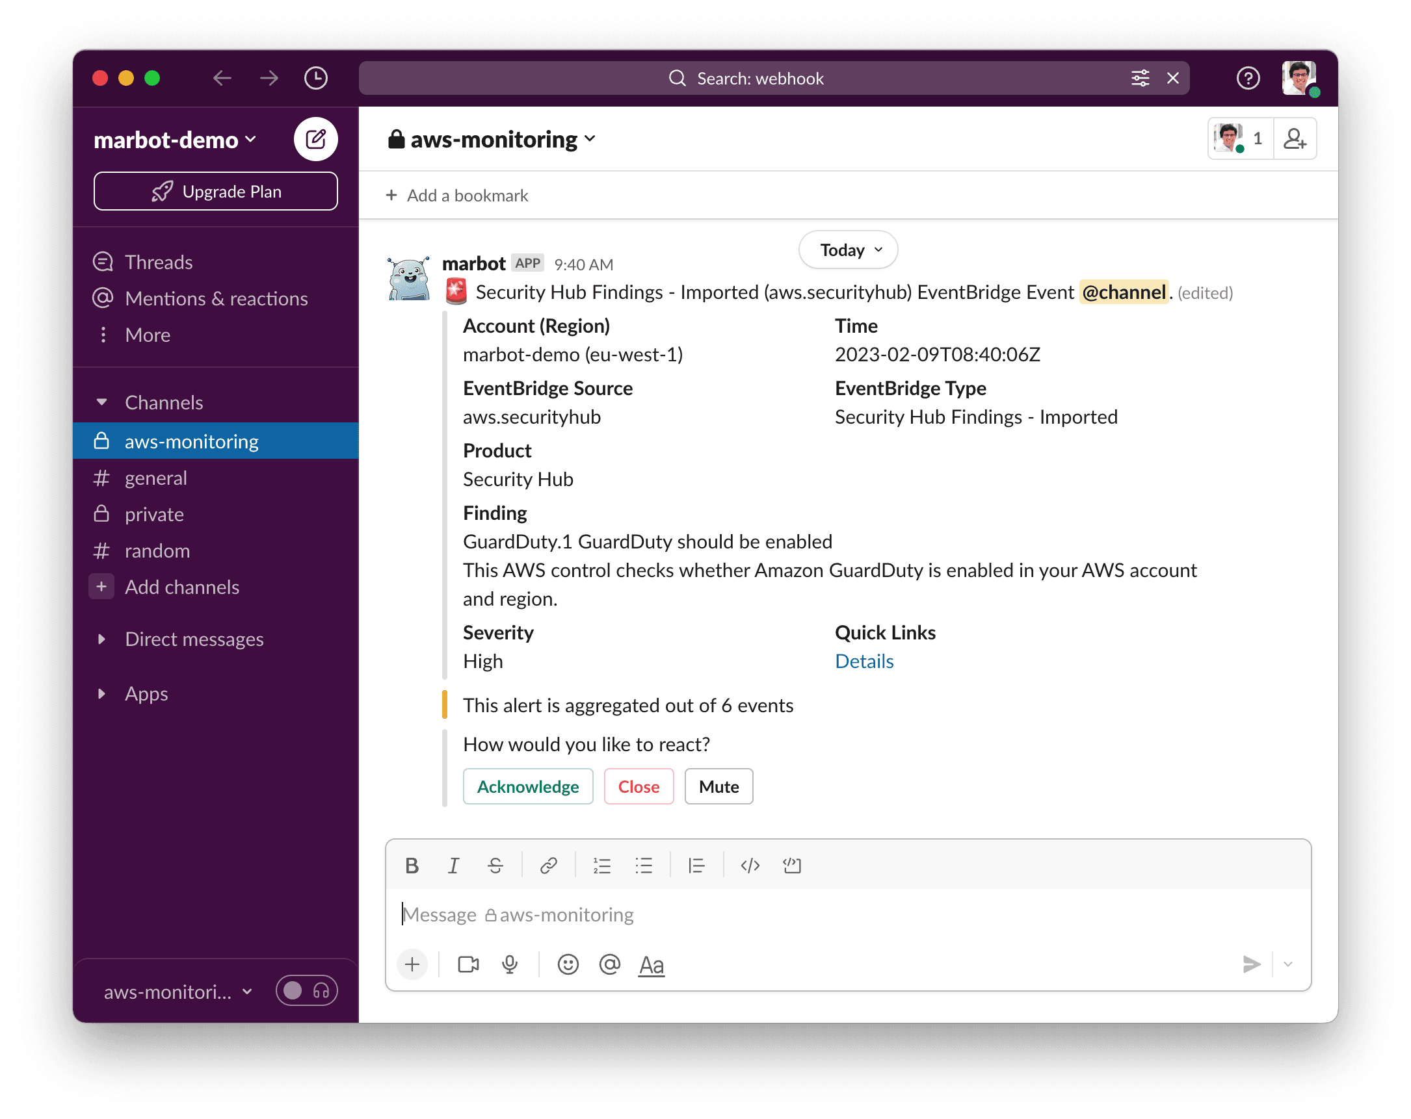1411x1119 pixels.
Task: Record an audio clip
Action: click(509, 964)
